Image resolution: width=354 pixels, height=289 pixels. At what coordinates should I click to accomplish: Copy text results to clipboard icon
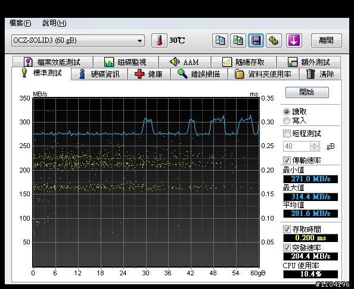click(x=220, y=40)
